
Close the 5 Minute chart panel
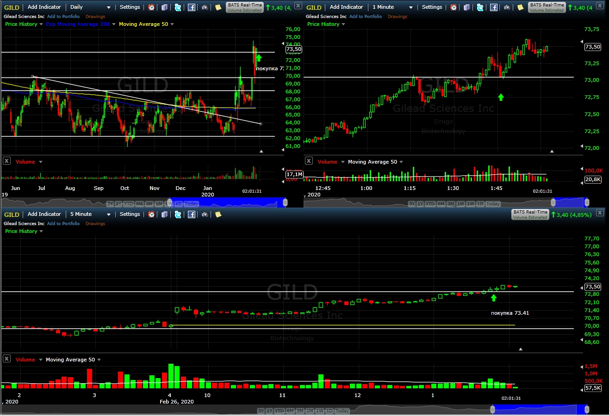(600, 213)
